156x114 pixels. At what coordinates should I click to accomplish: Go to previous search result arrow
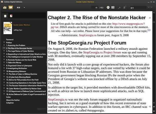click(148, 8)
